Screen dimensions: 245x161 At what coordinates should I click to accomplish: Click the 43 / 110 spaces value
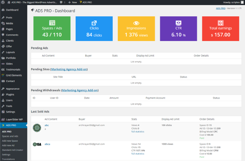pos(52,35)
